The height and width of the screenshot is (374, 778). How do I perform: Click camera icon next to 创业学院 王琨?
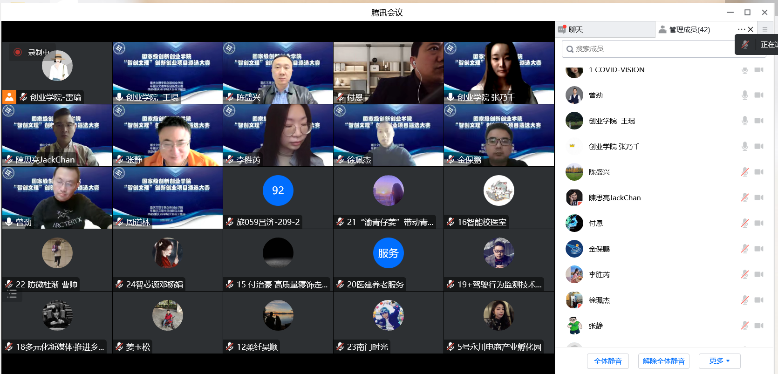(759, 121)
